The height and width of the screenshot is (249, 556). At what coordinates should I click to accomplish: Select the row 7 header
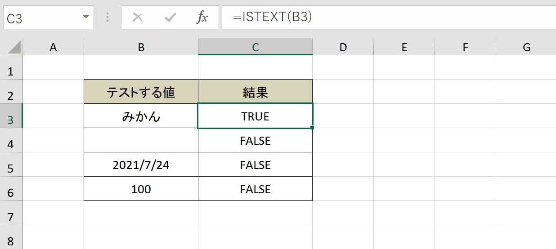pyautogui.click(x=11, y=213)
